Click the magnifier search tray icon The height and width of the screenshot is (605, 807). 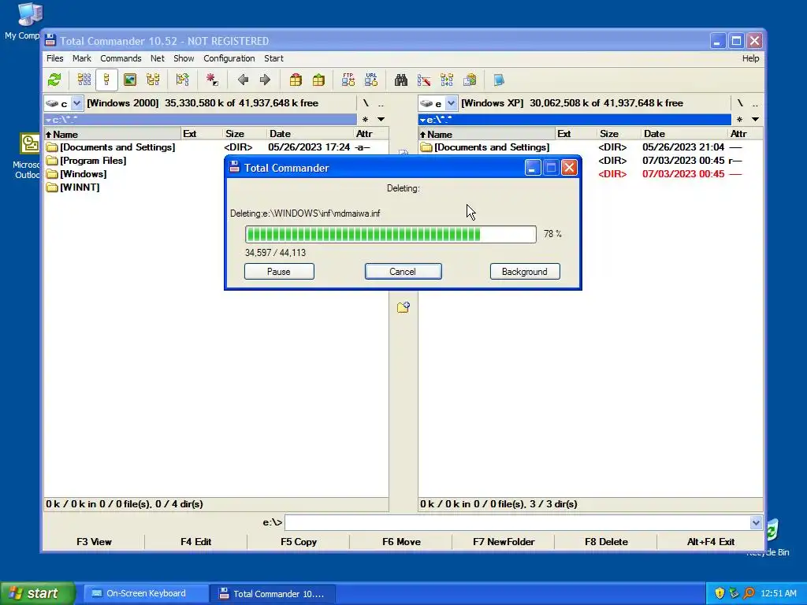click(x=749, y=593)
